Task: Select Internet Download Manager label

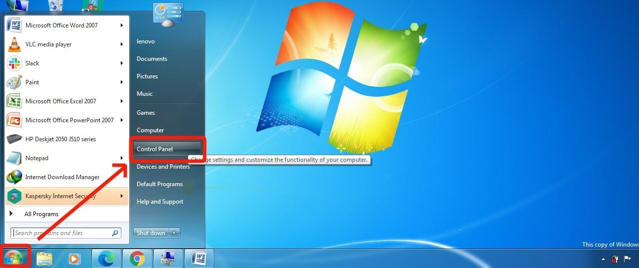Action: coord(62,177)
